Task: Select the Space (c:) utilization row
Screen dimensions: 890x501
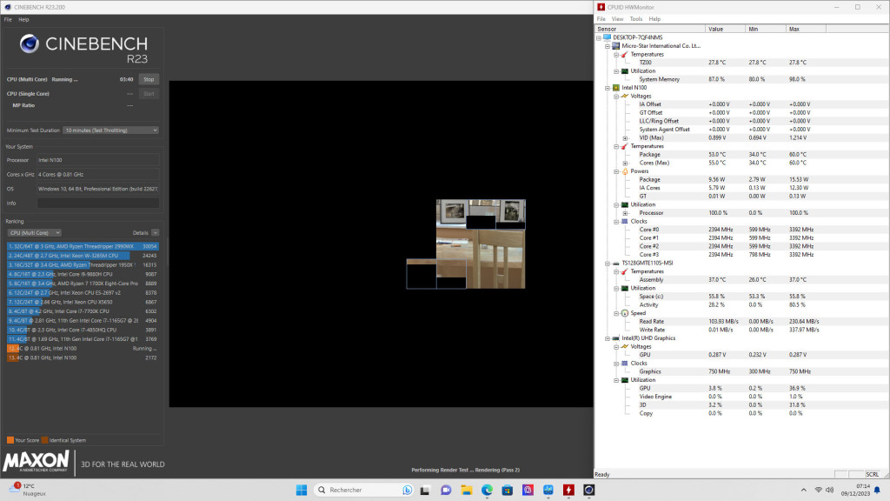Action: click(x=742, y=297)
